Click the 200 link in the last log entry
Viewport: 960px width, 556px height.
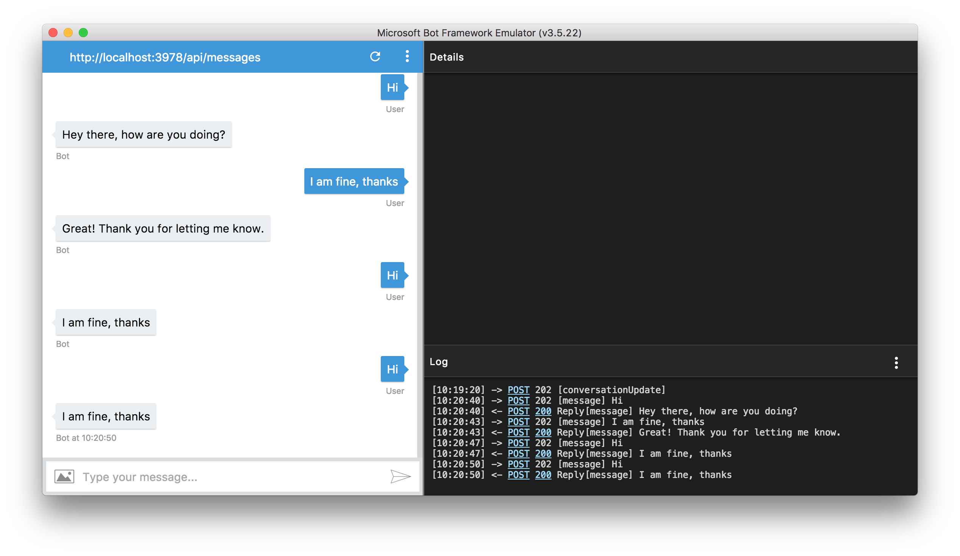point(543,475)
